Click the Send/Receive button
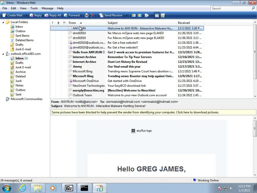The width and height of the screenshot is (257, 193). 111,15
